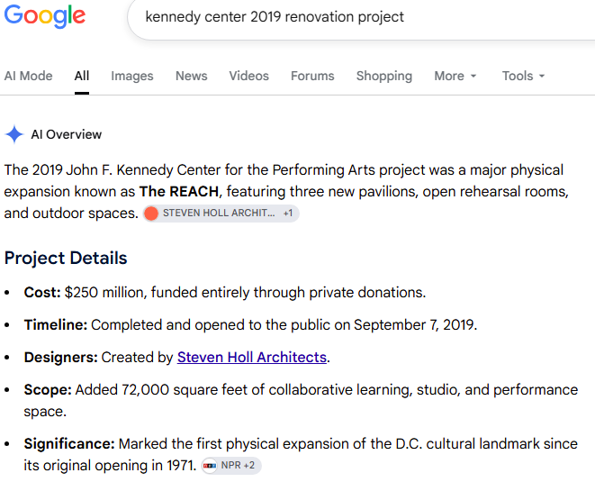Click the Significance: label
Image resolution: width=595 pixels, height=482 pixels.
[69, 444]
